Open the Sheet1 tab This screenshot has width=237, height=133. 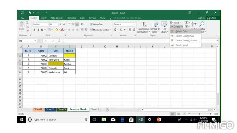click(x=38, y=109)
